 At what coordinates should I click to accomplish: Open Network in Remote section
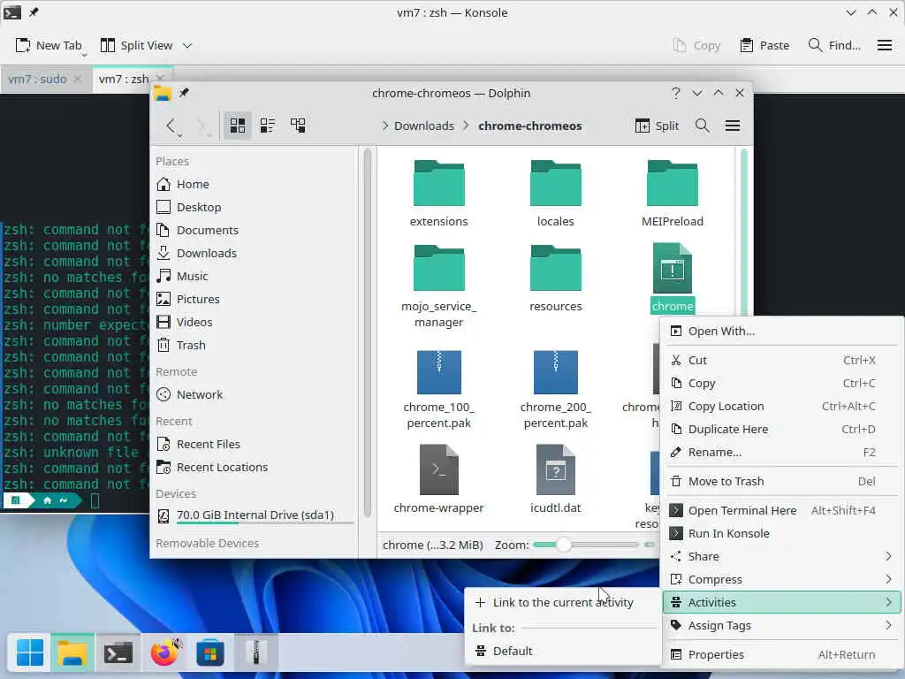point(254,394)
